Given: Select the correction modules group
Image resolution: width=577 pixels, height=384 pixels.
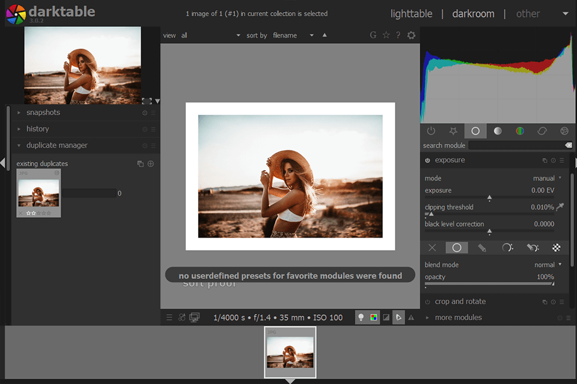Looking at the screenshot, I should [x=543, y=131].
